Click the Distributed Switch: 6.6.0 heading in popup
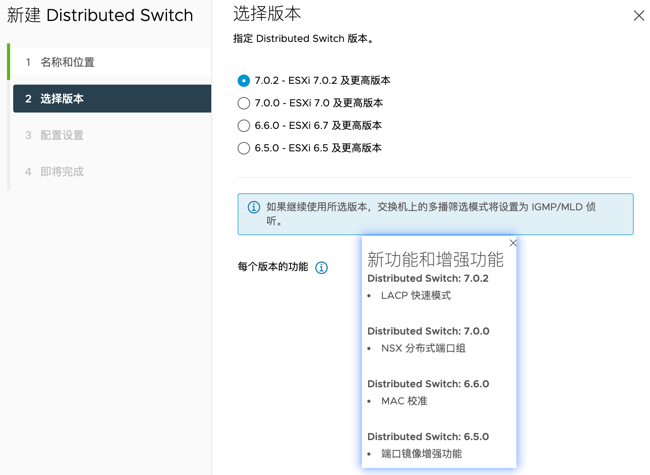This screenshot has height=475, width=650. pyautogui.click(x=428, y=384)
